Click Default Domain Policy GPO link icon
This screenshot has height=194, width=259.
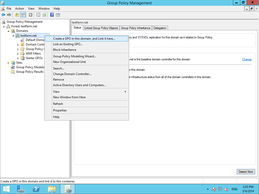[22, 40]
